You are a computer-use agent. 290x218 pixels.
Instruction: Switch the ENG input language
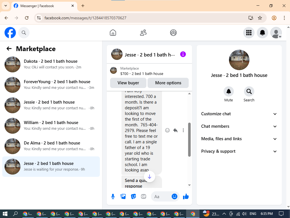253,214
